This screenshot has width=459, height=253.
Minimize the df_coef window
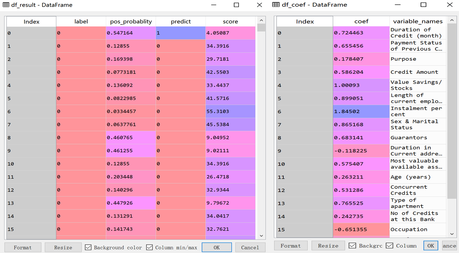click(x=398, y=5)
